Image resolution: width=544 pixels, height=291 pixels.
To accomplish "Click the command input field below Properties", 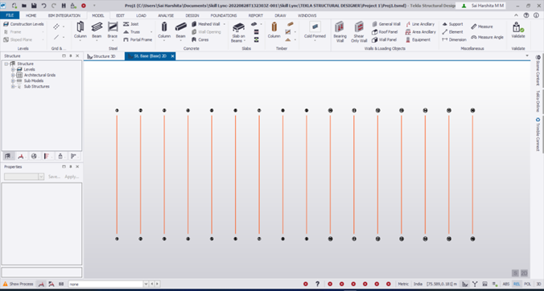I will pos(42,272).
